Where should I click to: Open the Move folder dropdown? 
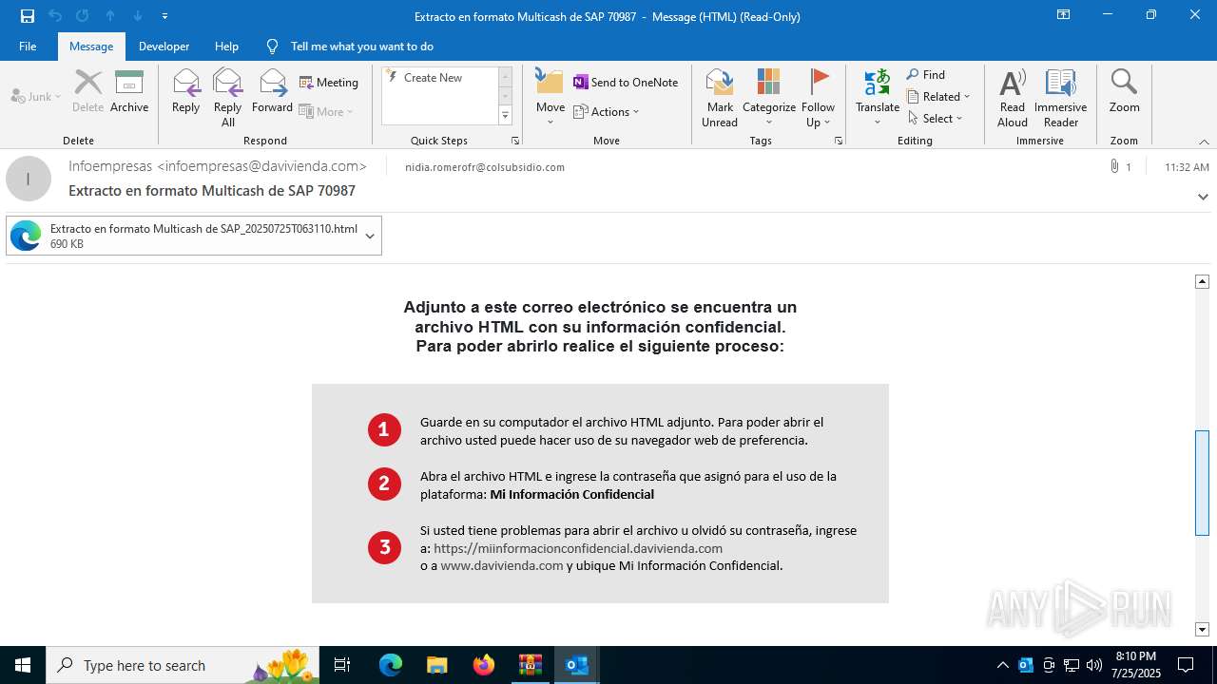[551, 97]
